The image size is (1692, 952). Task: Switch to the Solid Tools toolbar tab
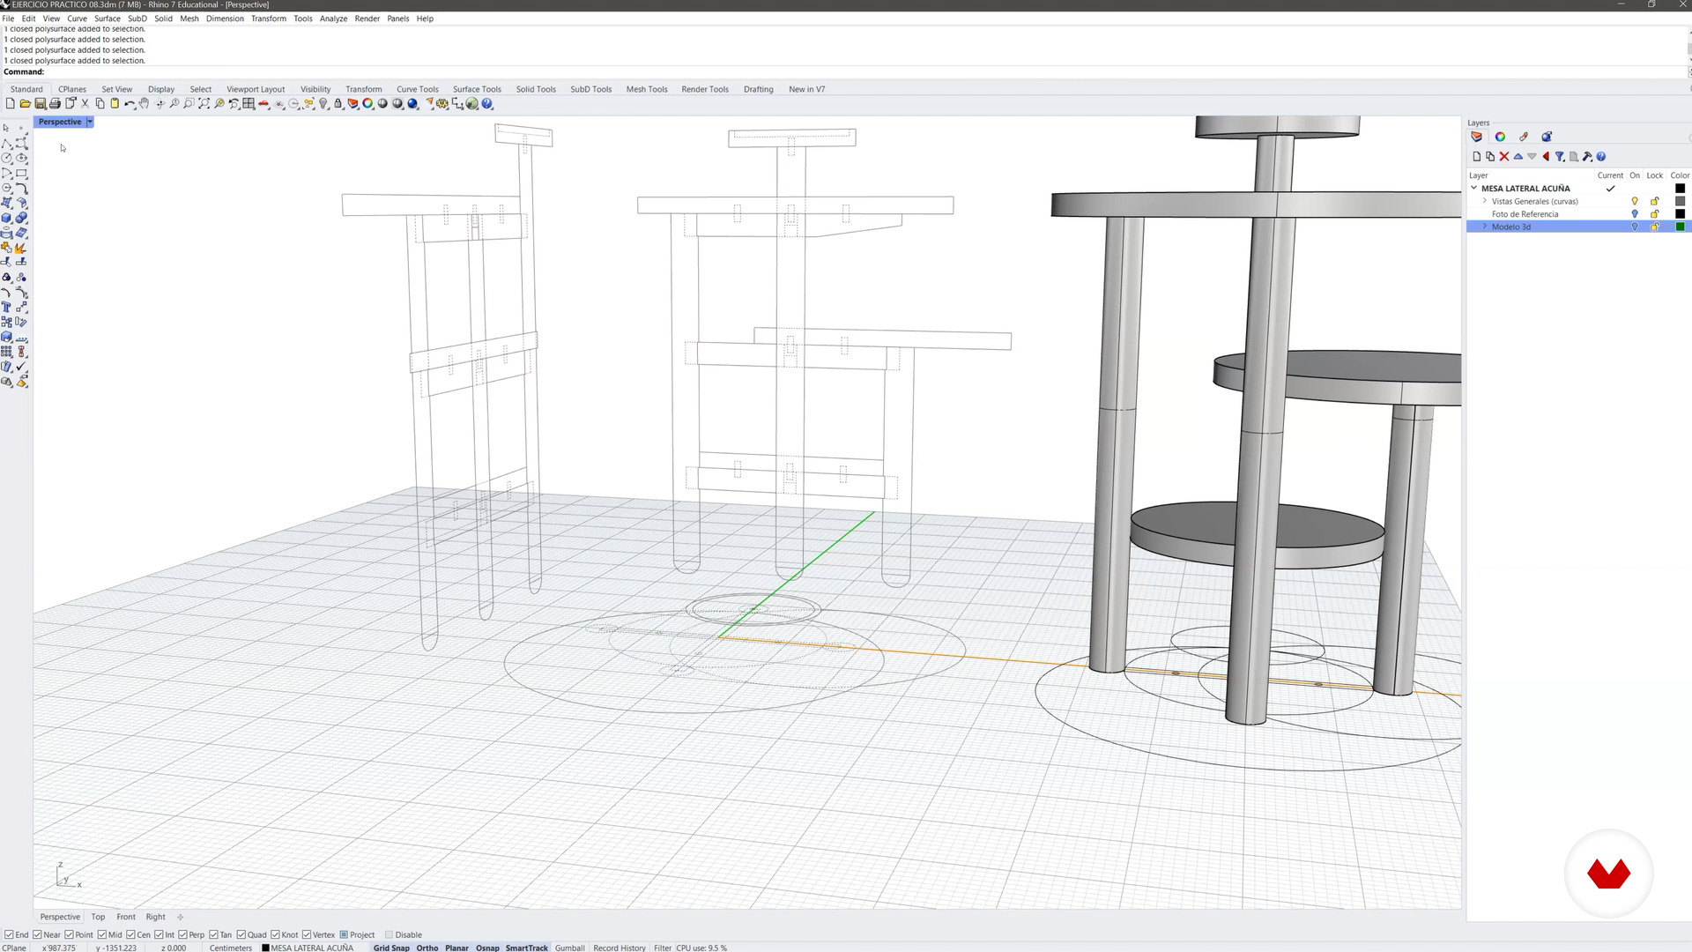point(536,89)
